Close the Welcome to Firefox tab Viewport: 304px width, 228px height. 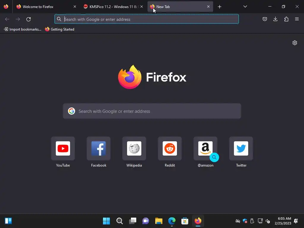(75, 7)
